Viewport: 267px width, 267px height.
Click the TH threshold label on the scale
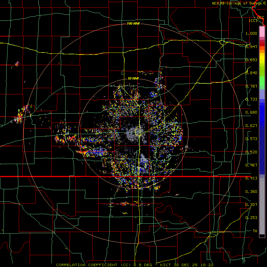(x=255, y=231)
